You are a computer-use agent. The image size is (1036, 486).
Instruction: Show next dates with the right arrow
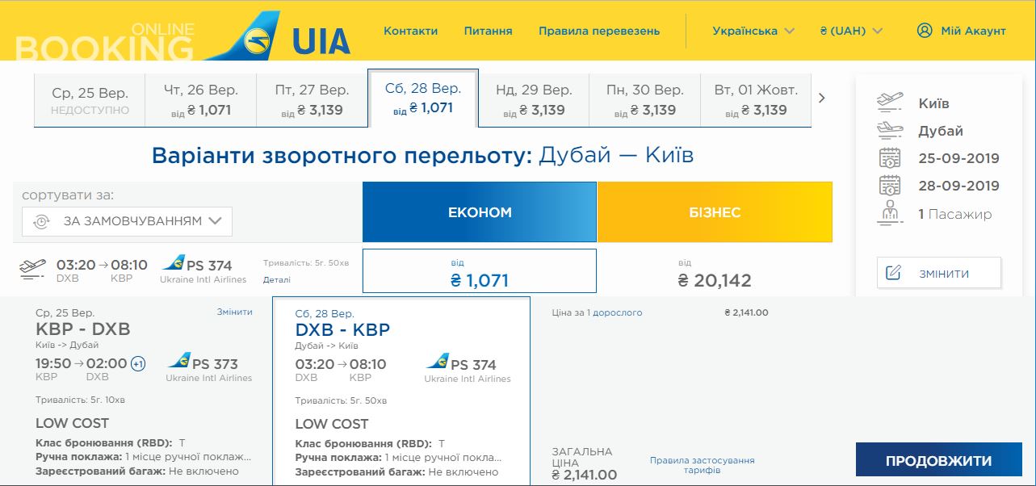coord(822,98)
